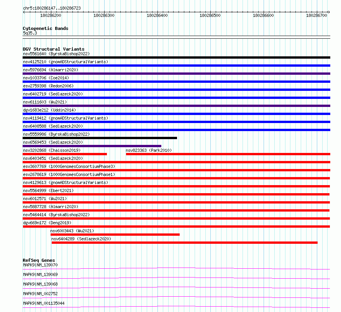This screenshot has height=312, width=341.
Task: Click the left arrow of the ruler
Action: pos(24,12)
